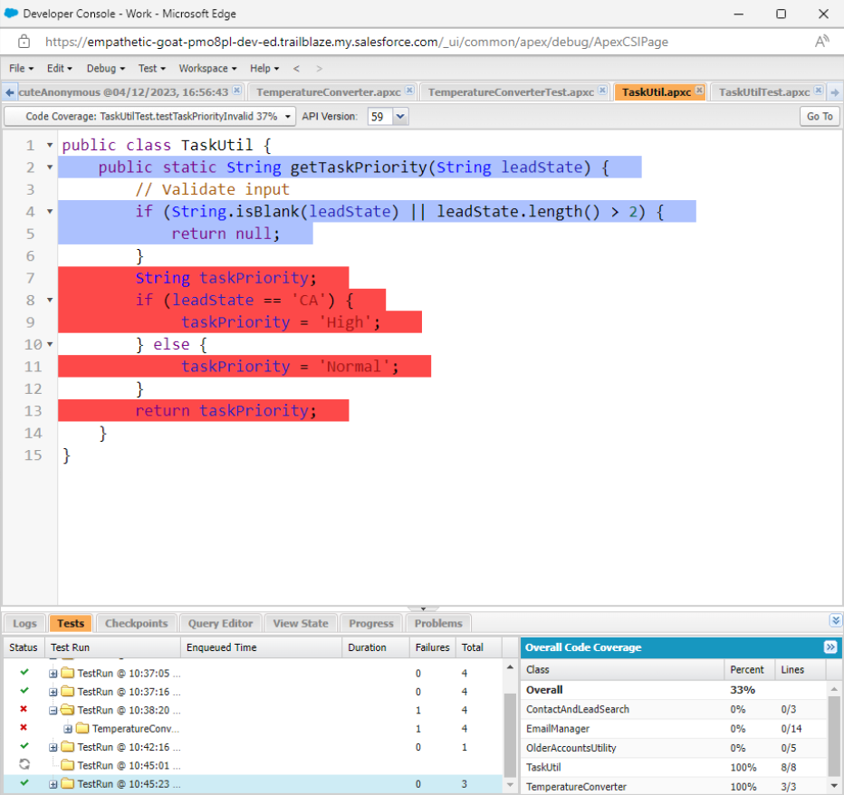Viewport: 844px width, 795px height.
Task: Expand the TemperatureConv... test node
Action: (68, 729)
